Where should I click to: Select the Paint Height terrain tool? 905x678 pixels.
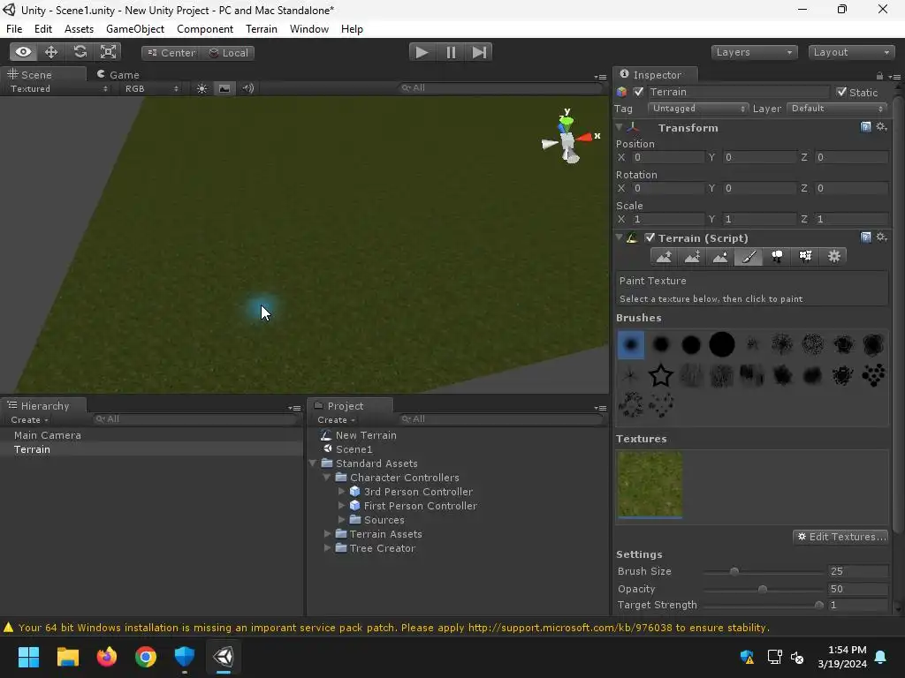pyautogui.click(x=693, y=257)
